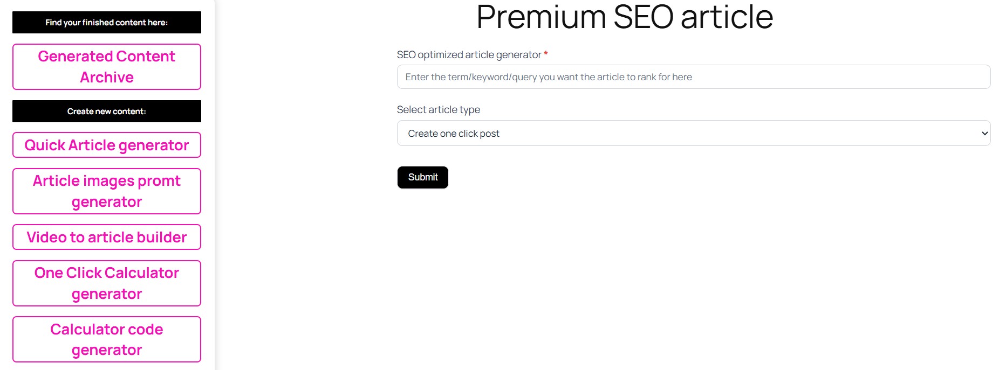
Task: Open the Quick Article generator
Action: click(106, 145)
